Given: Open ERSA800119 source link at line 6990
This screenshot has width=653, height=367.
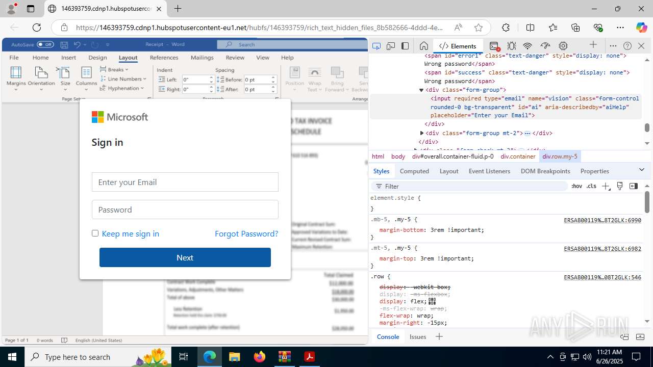Looking at the screenshot, I should (602, 220).
